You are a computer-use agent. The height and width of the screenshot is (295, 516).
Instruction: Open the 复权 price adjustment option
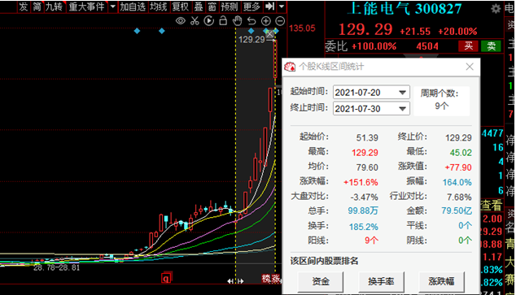click(x=181, y=7)
